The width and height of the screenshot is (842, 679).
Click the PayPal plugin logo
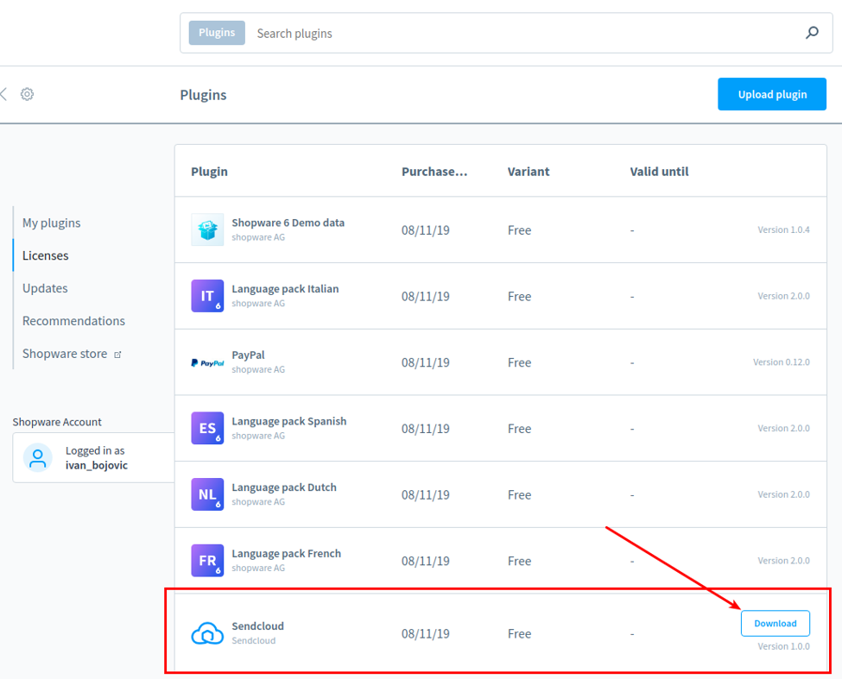(x=207, y=362)
